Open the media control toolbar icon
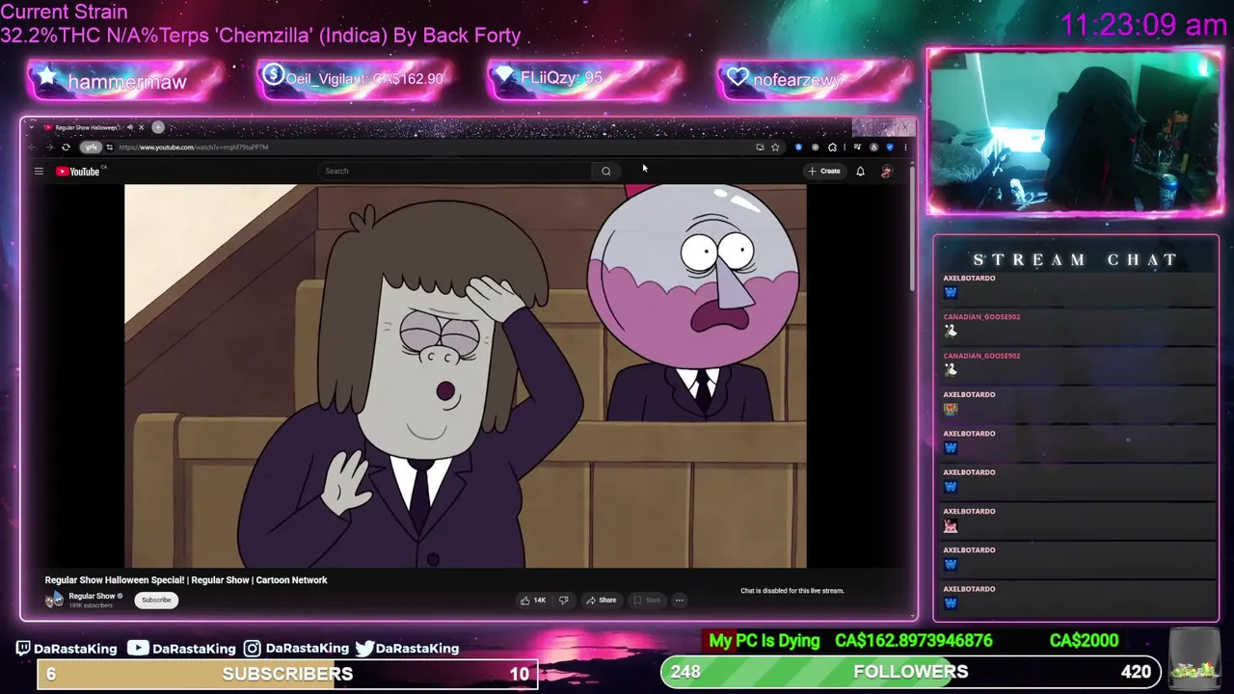This screenshot has height=694, width=1234. [x=857, y=147]
